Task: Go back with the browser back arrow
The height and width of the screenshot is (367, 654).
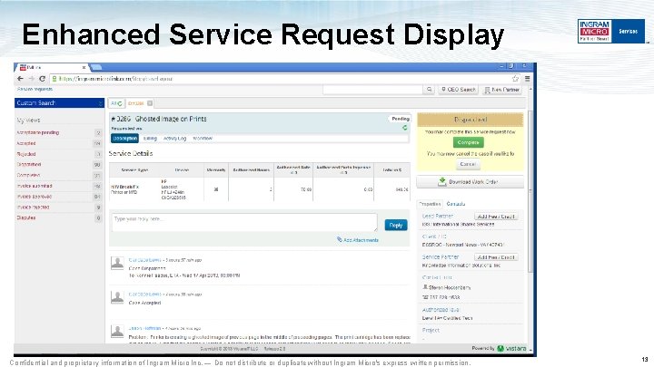Action: 20,79
